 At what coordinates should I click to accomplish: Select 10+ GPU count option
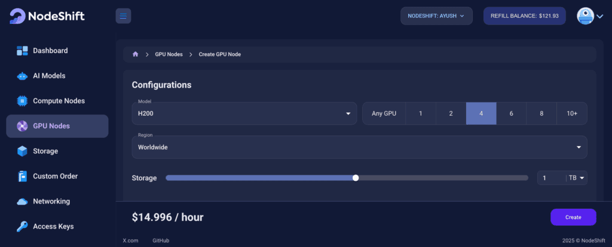click(572, 113)
